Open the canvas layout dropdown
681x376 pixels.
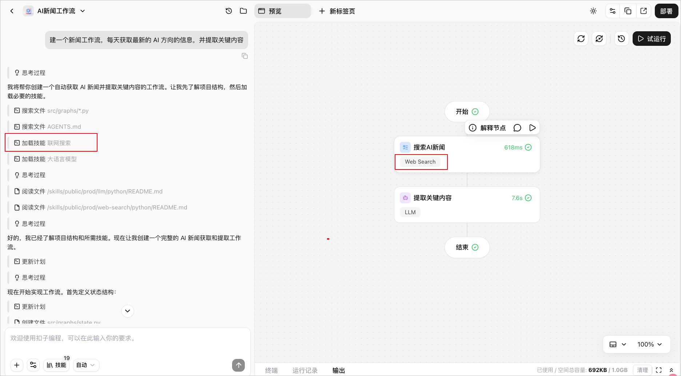618,344
